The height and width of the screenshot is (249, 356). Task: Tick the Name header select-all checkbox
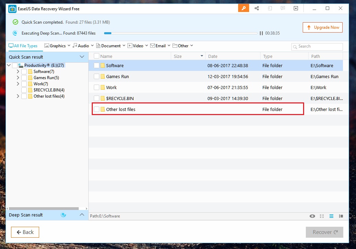pos(97,56)
